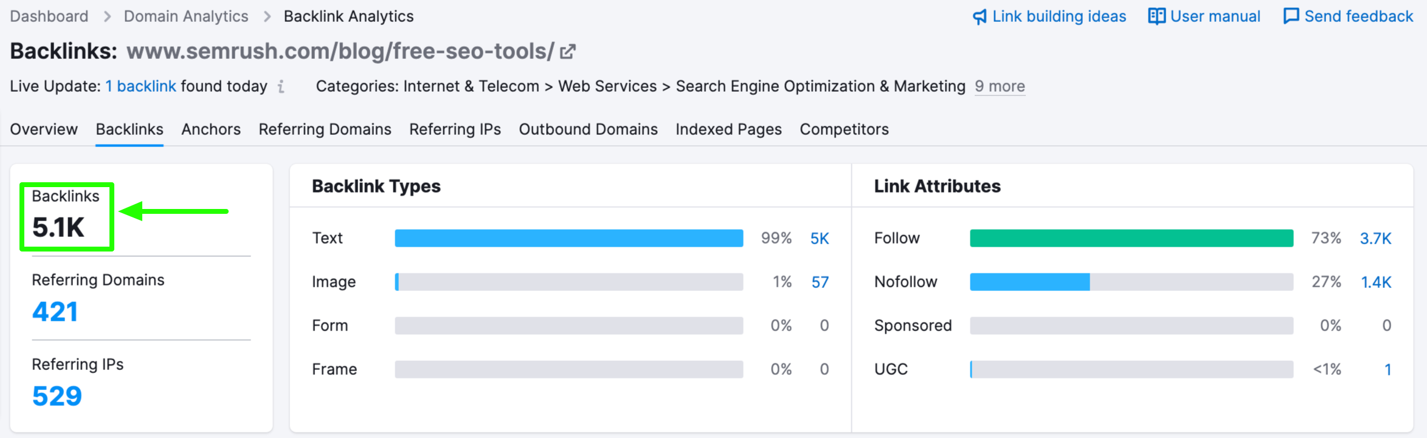This screenshot has width=1427, height=438.
Task: Open the Anchors tab
Action: (210, 129)
